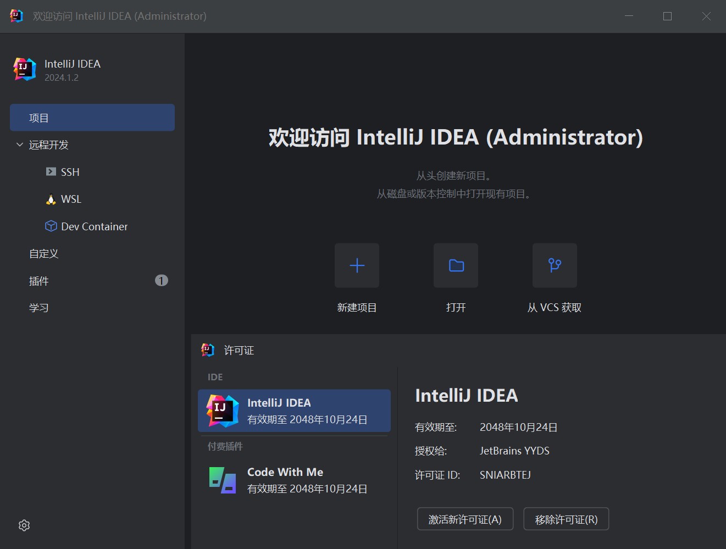Open the 远程开发 sidebar item
The image size is (726, 549).
coord(49,145)
